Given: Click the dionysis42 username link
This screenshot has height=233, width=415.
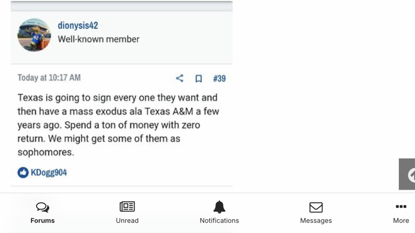Looking at the screenshot, I should click(78, 26).
